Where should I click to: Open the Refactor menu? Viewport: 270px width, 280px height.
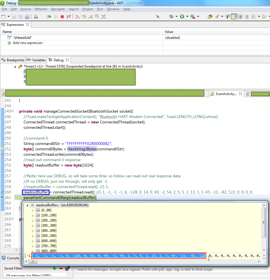tap(41, 9)
